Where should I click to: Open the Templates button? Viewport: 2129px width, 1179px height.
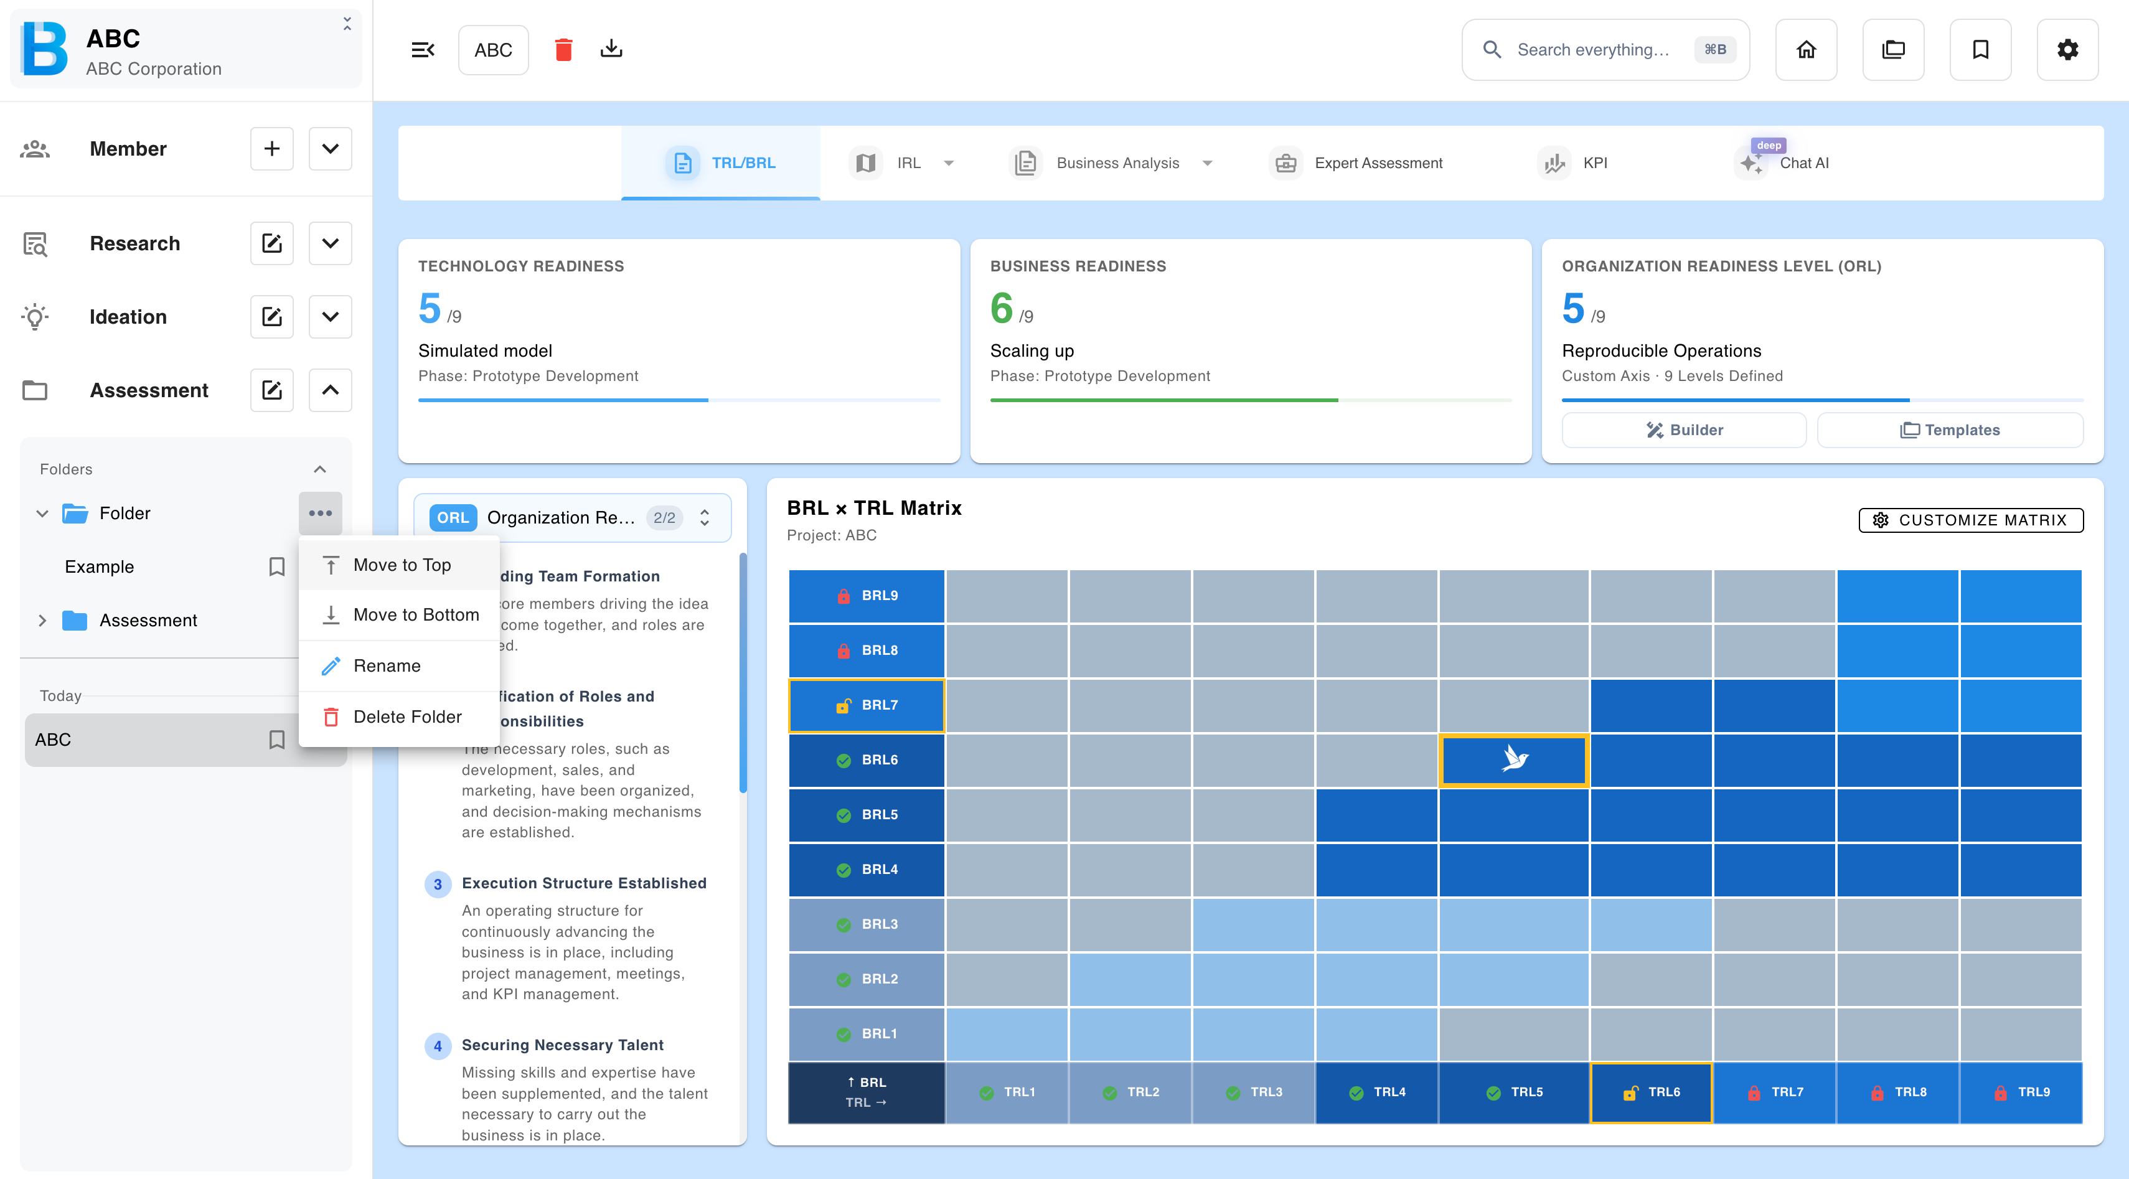click(1950, 430)
